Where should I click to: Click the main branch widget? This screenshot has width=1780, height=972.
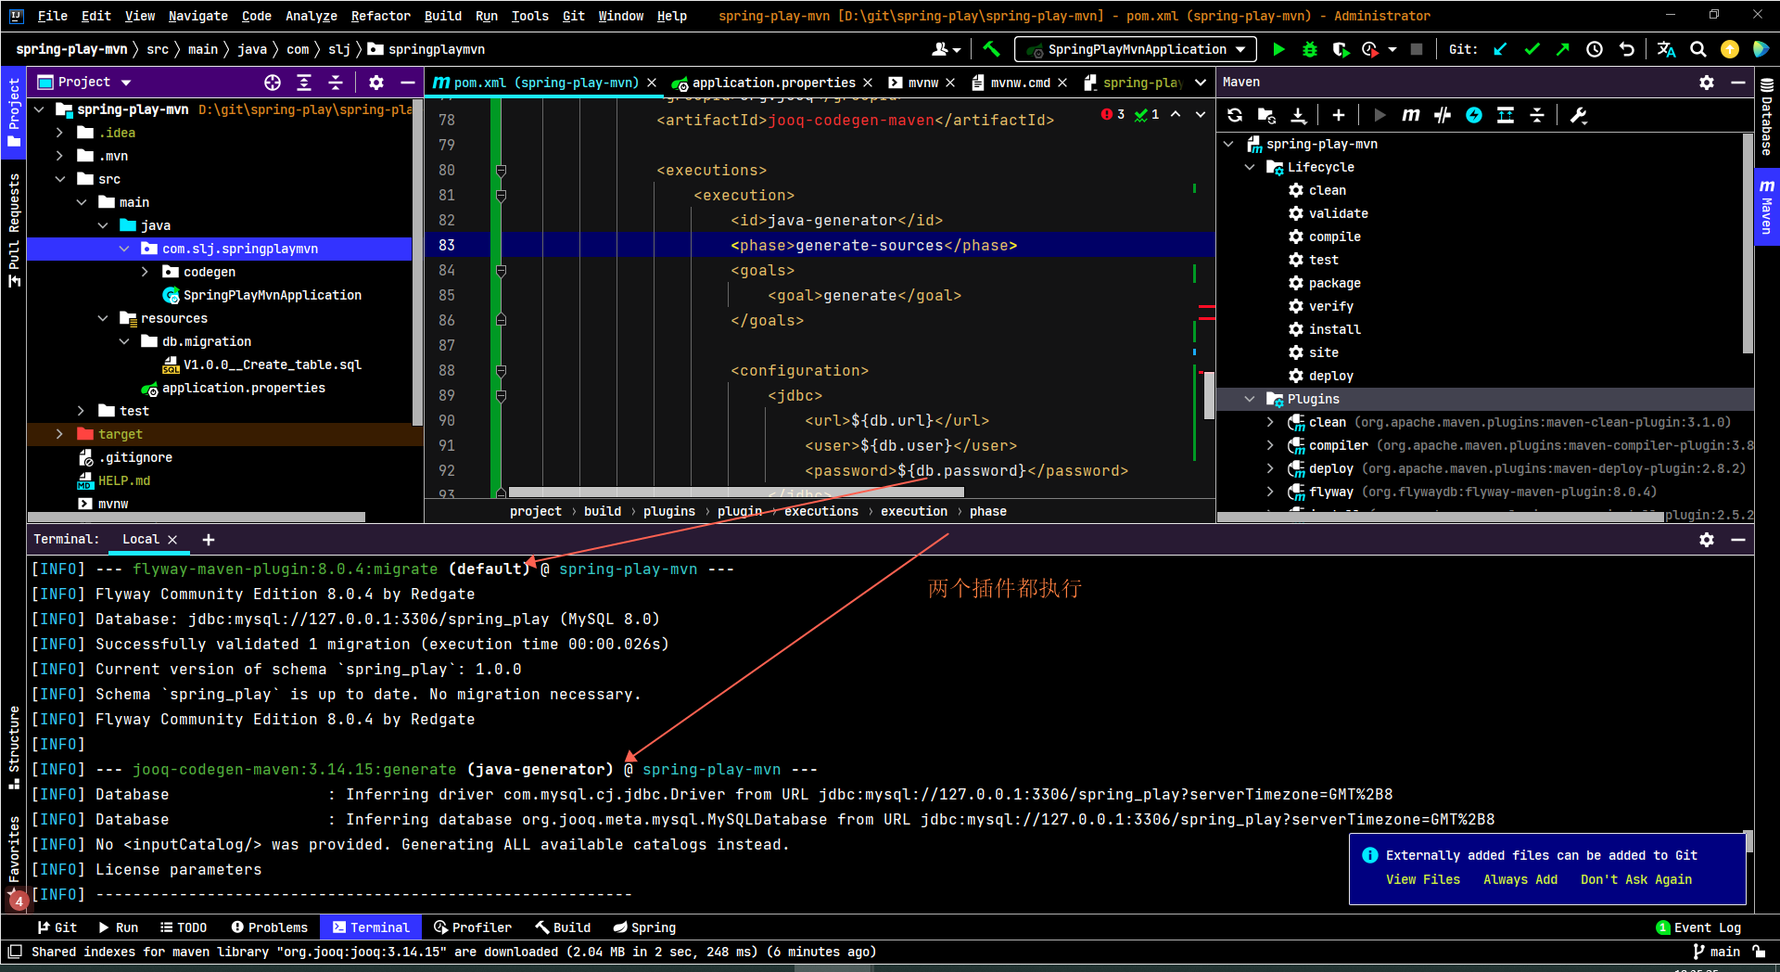(1716, 952)
